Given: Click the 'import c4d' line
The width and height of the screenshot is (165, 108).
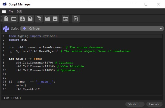Looking at the screenshot, I should 18,40.
